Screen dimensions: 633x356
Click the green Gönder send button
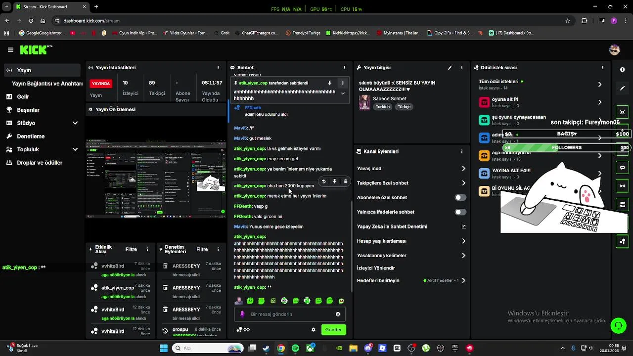(x=333, y=330)
